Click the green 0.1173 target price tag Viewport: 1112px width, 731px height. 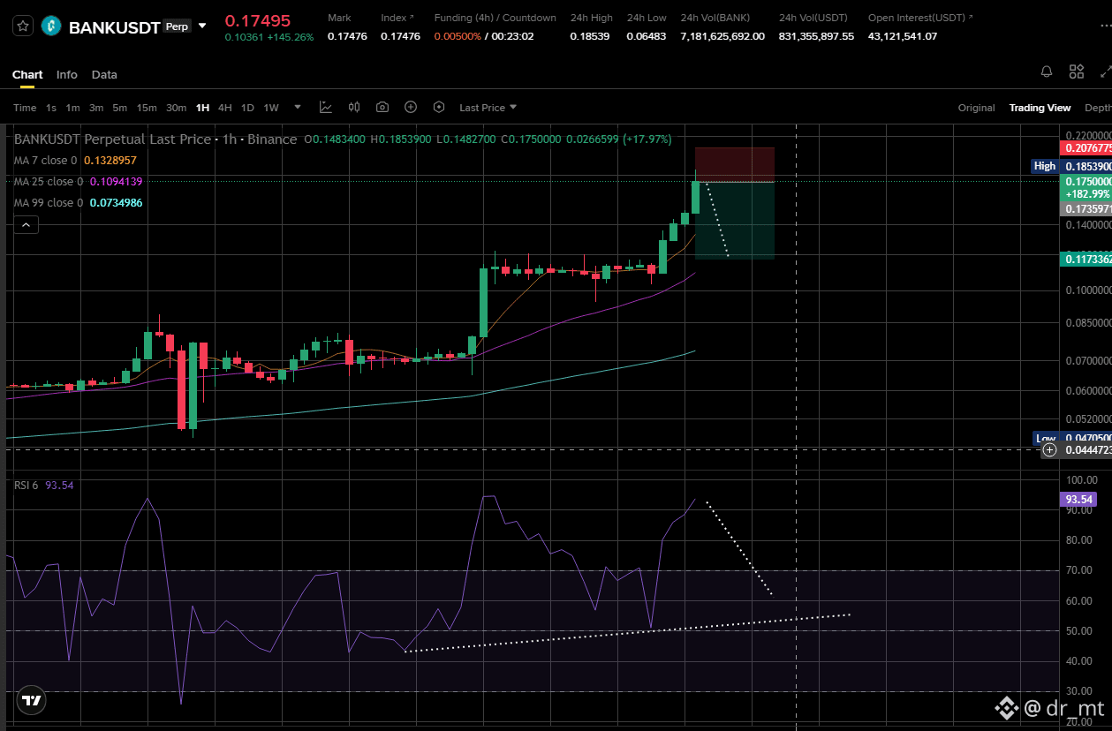click(1086, 259)
